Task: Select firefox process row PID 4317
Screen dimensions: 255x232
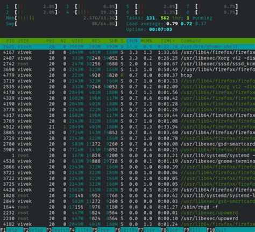Action: [x=127, y=115]
